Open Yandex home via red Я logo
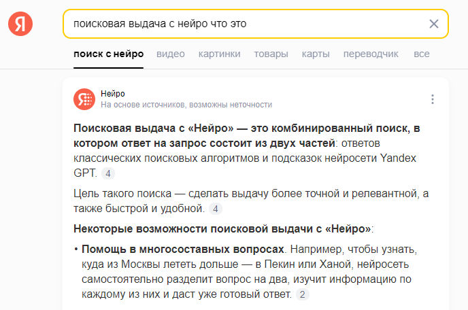The image size is (468, 310). tap(20, 24)
